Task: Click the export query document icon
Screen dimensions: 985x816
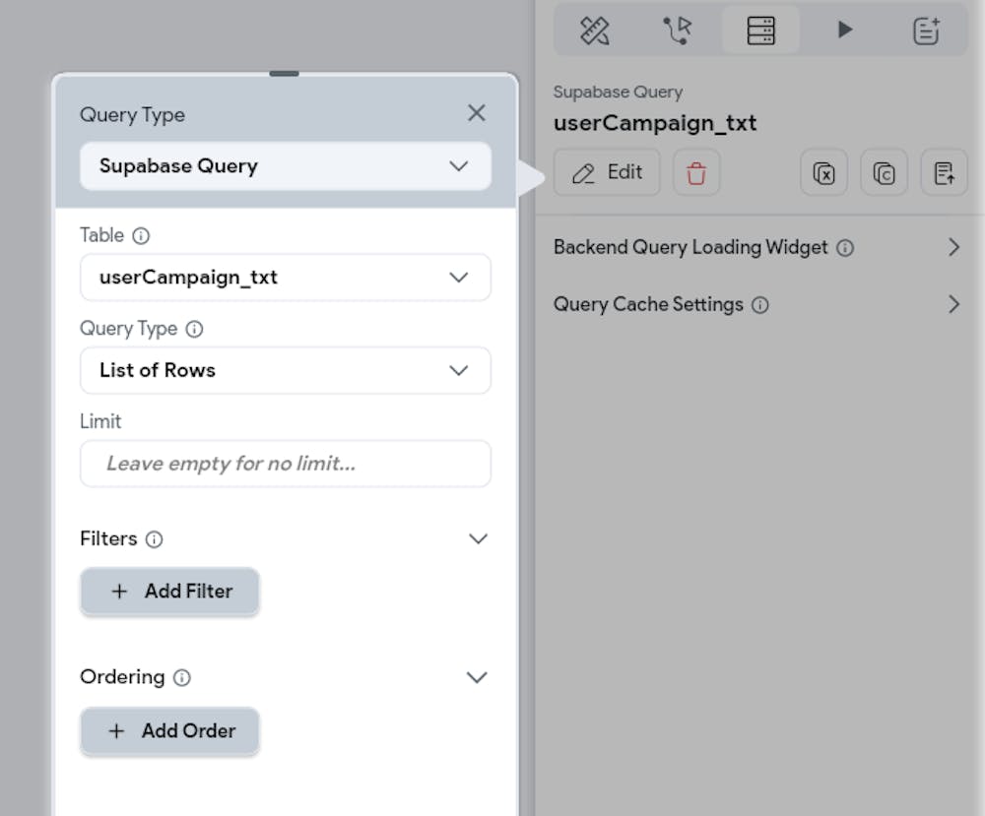Action: point(944,172)
